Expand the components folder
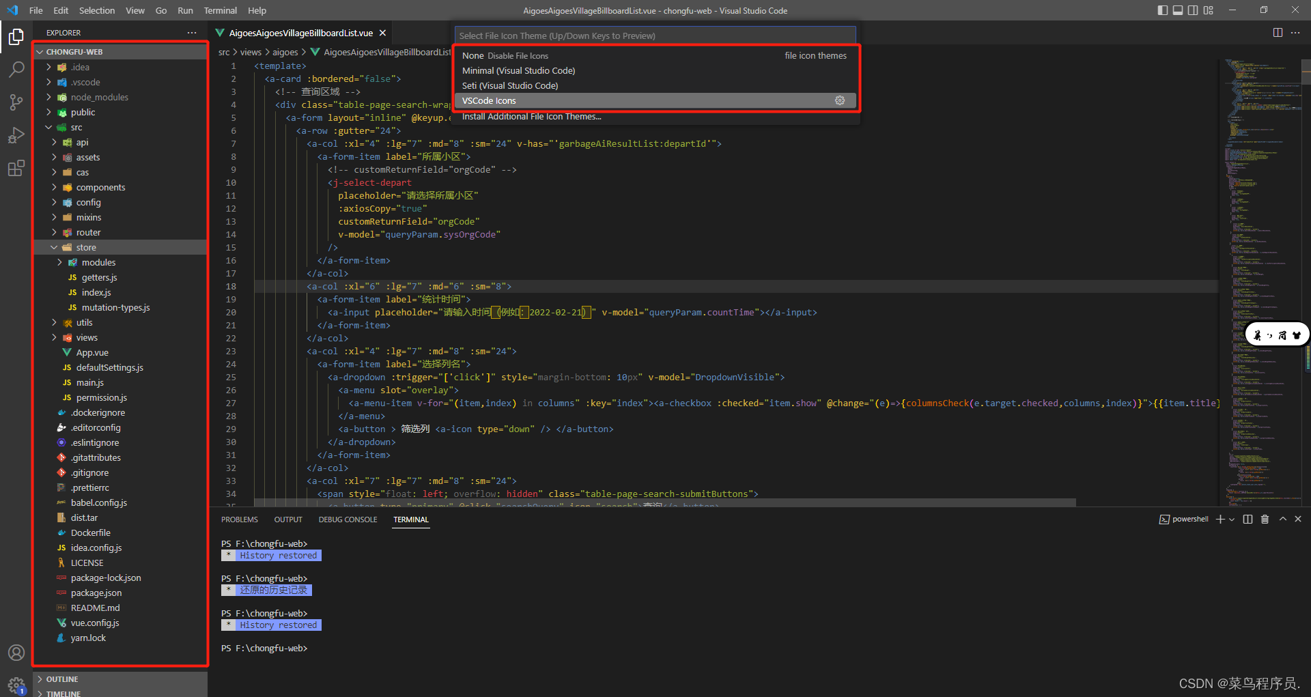 (x=121, y=187)
